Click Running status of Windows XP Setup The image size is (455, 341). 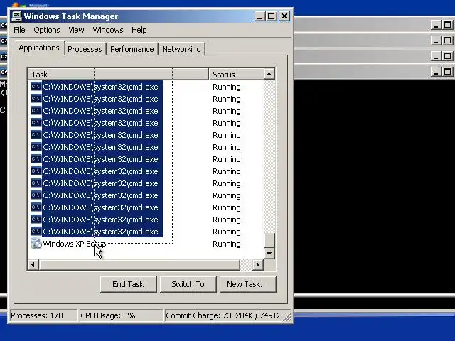(x=227, y=244)
